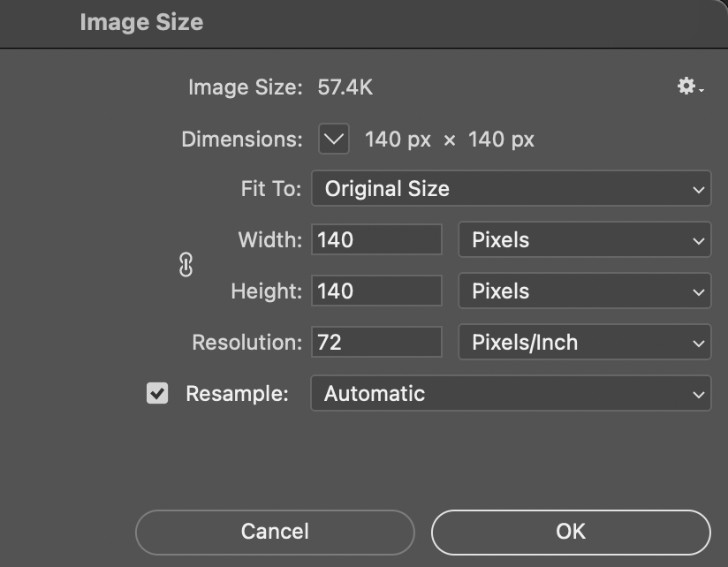The height and width of the screenshot is (567, 728).
Task: Click inside the Width value field
Action: (375, 239)
